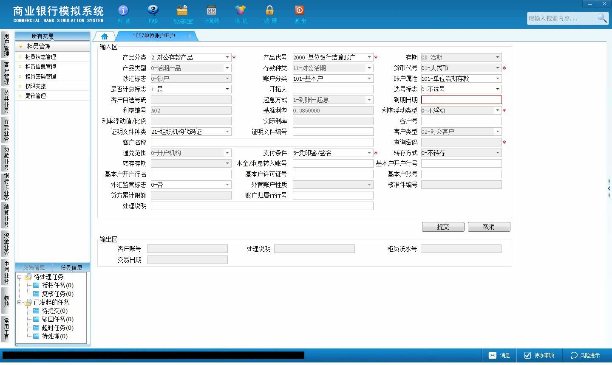Open the 账户属性 dropdown
The image size is (612, 365).
point(498,79)
